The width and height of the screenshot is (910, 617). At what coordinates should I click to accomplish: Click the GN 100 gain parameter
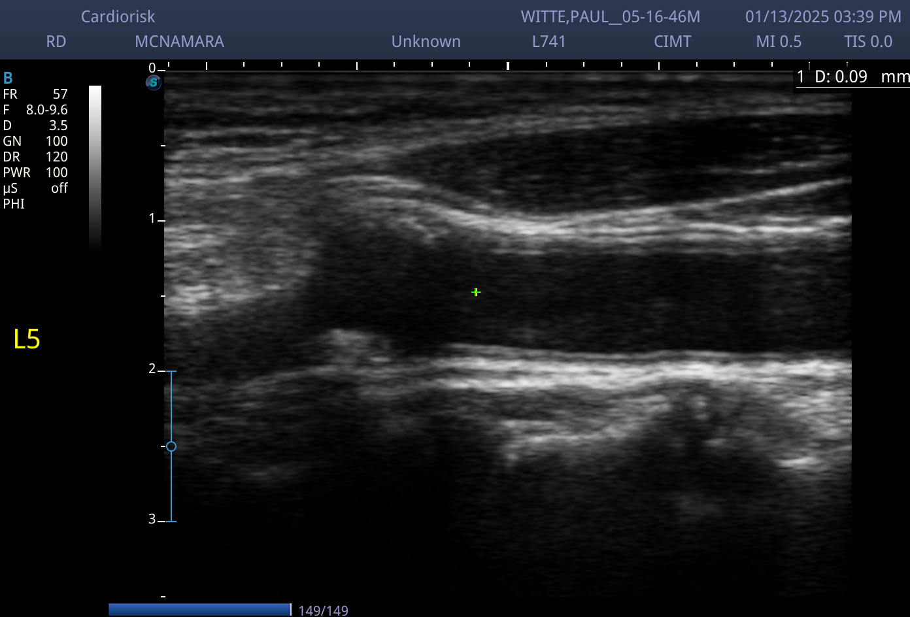(35, 141)
